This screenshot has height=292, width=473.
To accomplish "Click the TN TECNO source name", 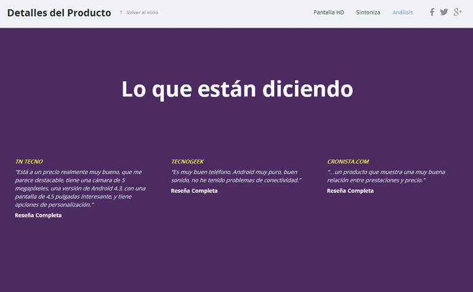I will tap(29, 162).
